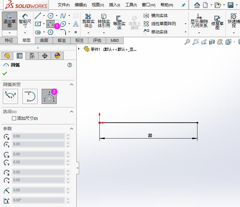Screen dimensions: 240x207
Task: Click the Save icon
Action: 231,5
